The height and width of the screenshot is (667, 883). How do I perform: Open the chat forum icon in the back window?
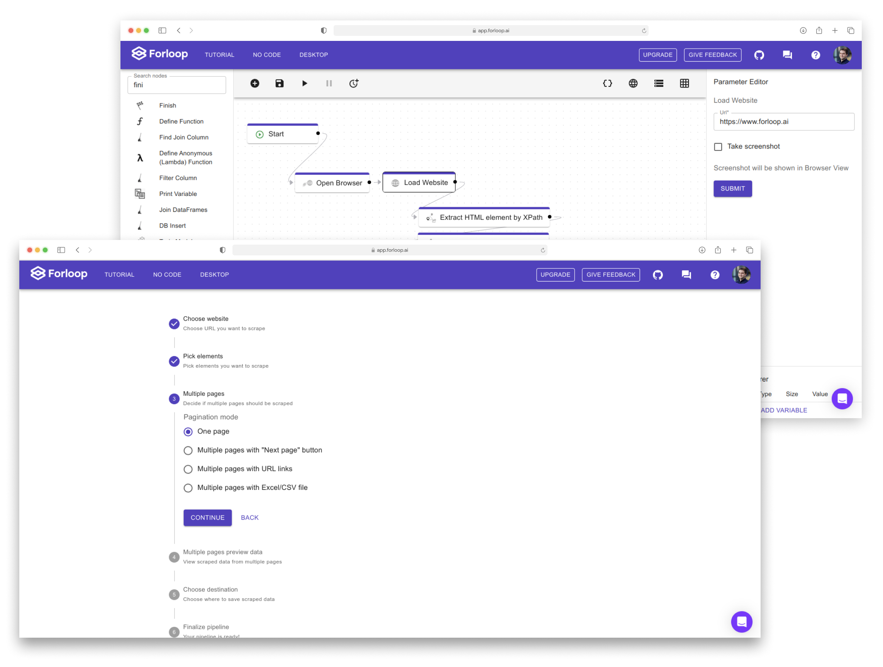pyautogui.click(x=787, y=55)
